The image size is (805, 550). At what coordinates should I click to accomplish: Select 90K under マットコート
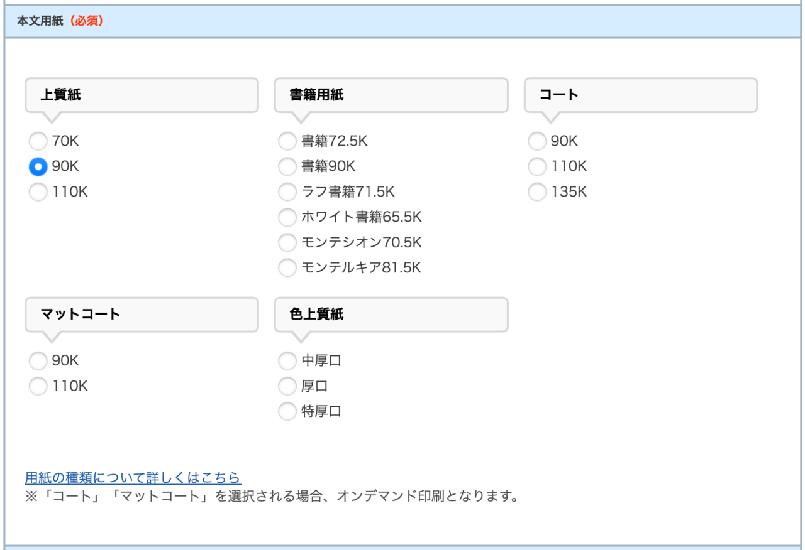tap(38, 361)
